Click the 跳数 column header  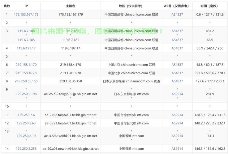7,6
